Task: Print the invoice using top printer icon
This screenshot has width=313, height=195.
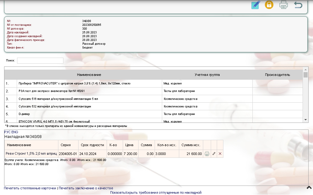Action: coord(283,5)
